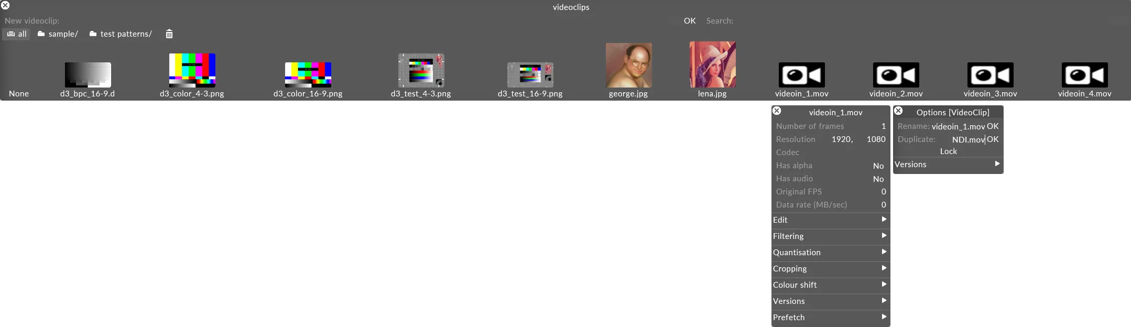Click the Number of frames value 1
The image size is (1131, 327).
pos(884,126)
